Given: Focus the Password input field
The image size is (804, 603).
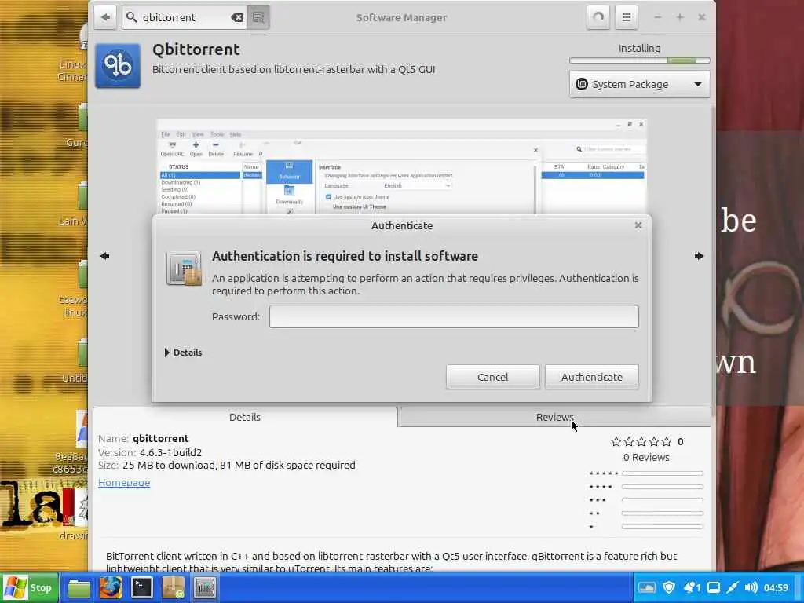Looking at the screenshot, I should pyautogui.click(x=454, y=316).
